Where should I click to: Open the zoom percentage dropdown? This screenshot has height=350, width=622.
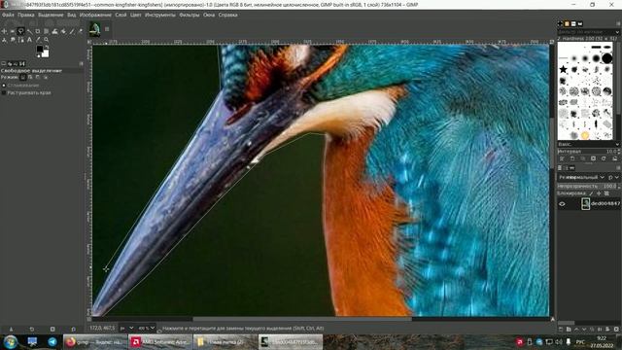146,329
